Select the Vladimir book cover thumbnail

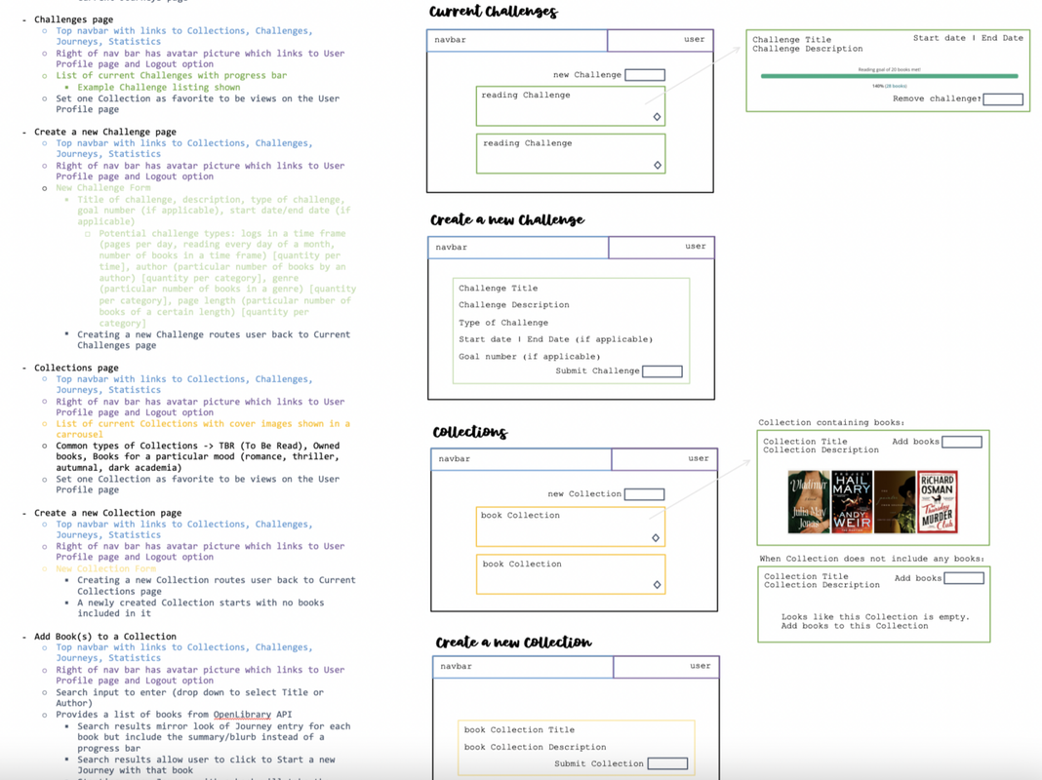(808, 502)
